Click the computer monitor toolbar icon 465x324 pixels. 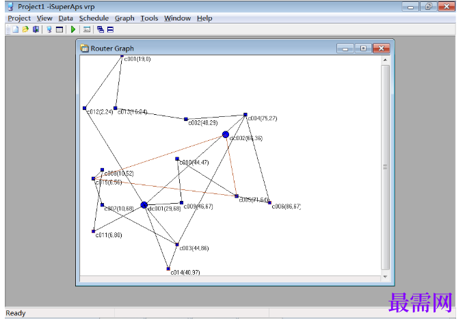tap(49, 29)
